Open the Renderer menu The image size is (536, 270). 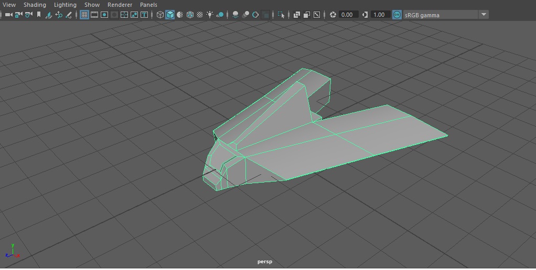coord(120,5)
